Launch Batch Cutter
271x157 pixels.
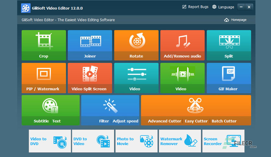224,121
